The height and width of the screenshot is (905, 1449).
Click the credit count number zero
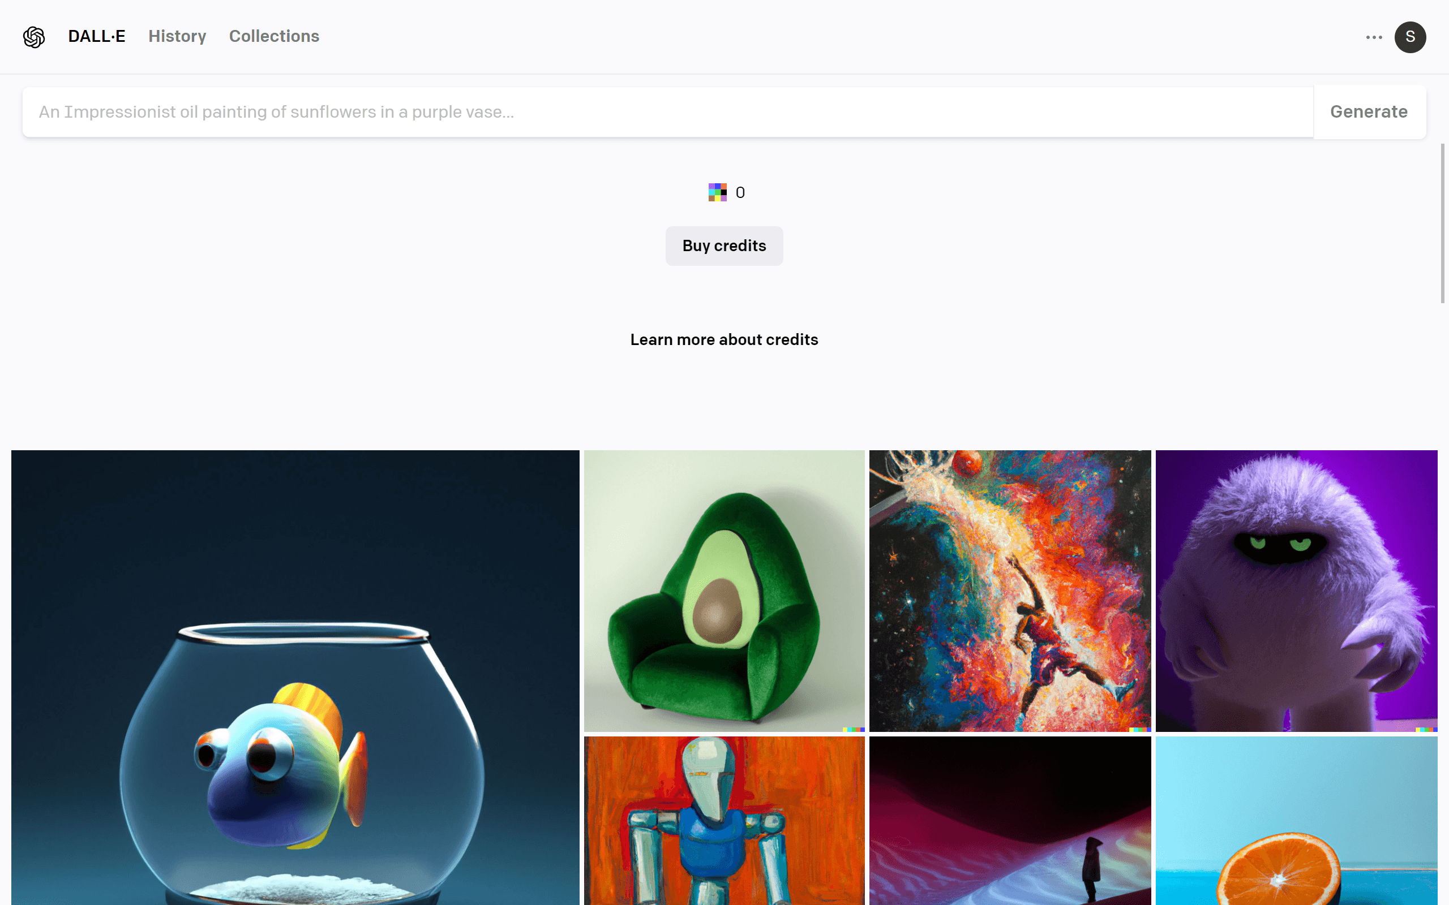(740, 193)
